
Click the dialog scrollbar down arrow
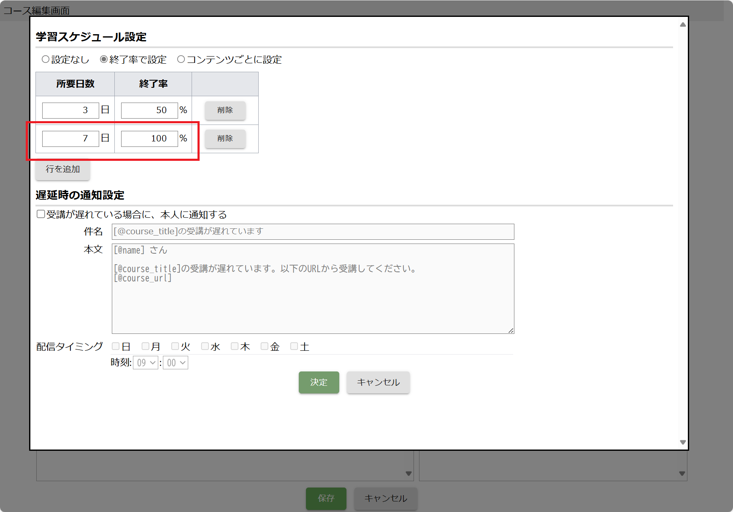683,442
